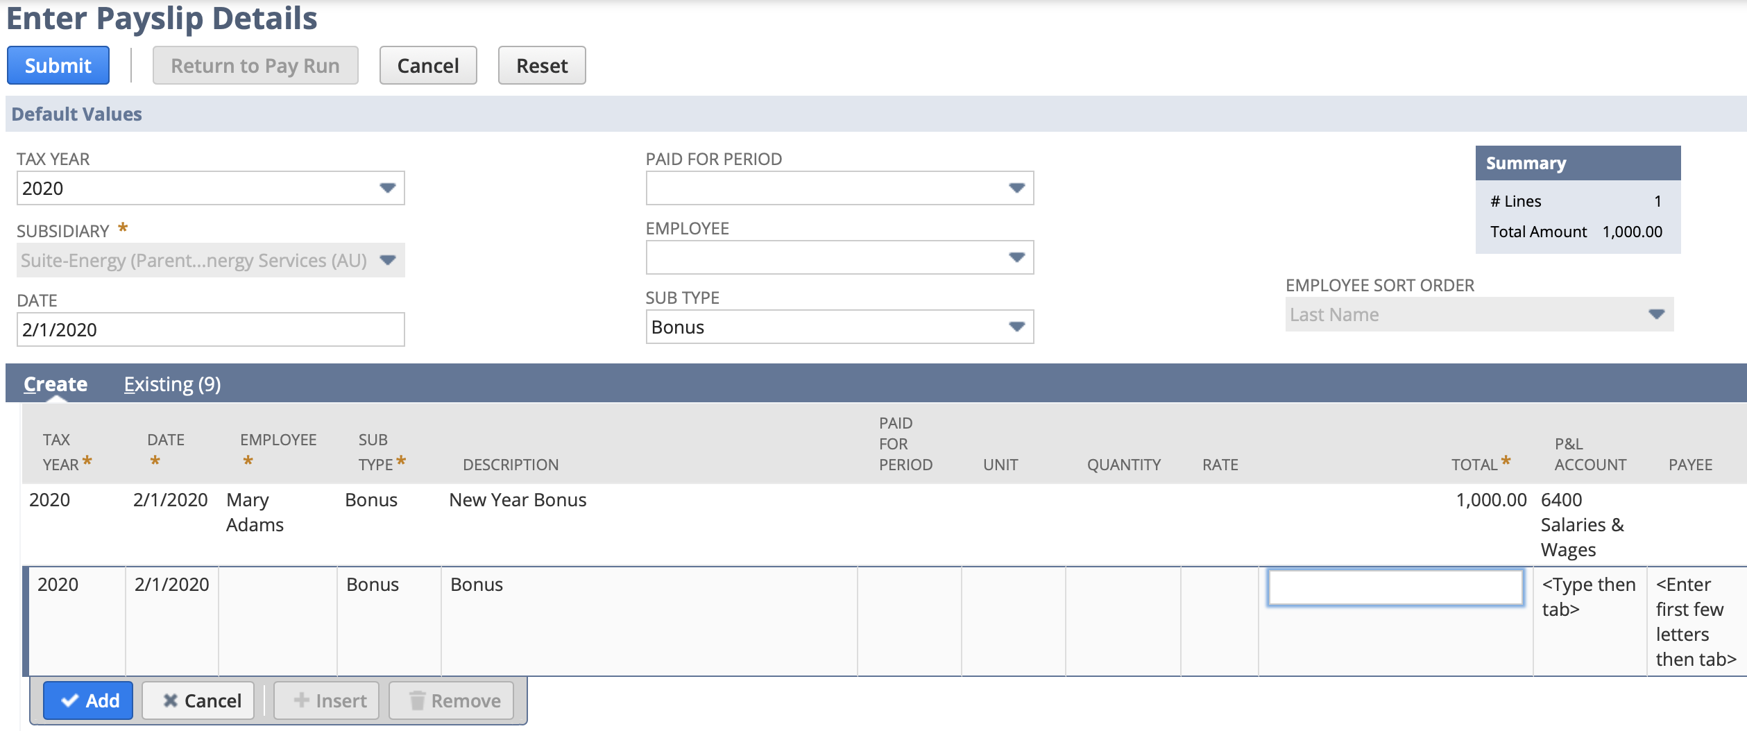Click the X Cancel icon below the grid
This screenshot has height=731, width=1747.
[x=171, y=700]
